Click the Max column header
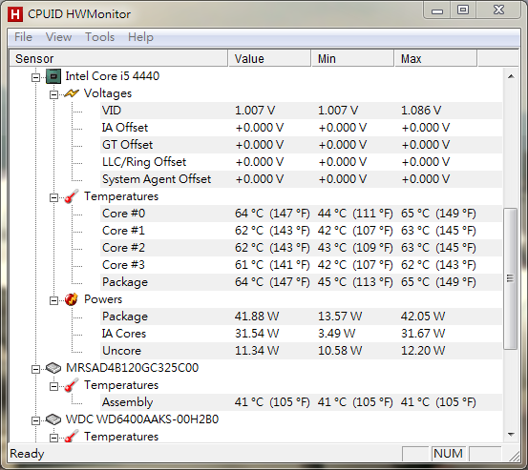 (x=436, y=58)
